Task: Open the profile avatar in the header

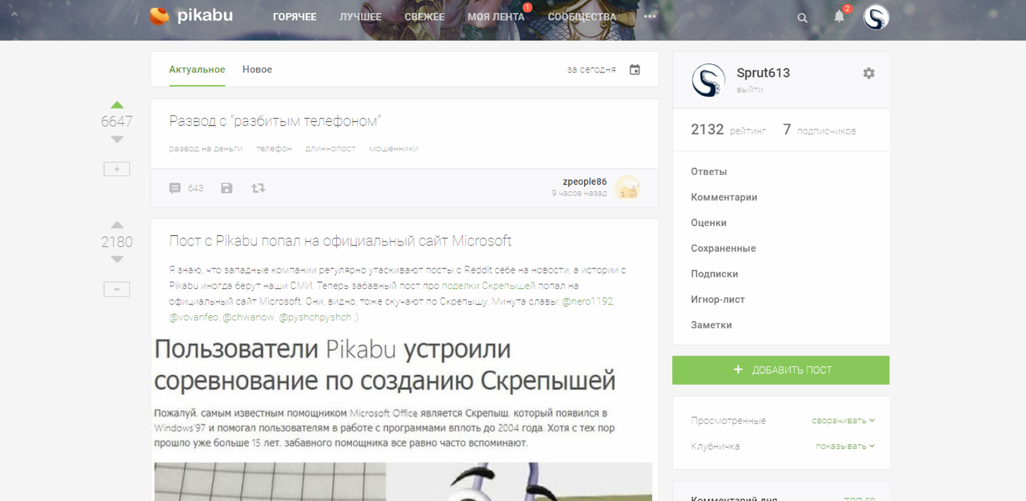Action: 876,17
